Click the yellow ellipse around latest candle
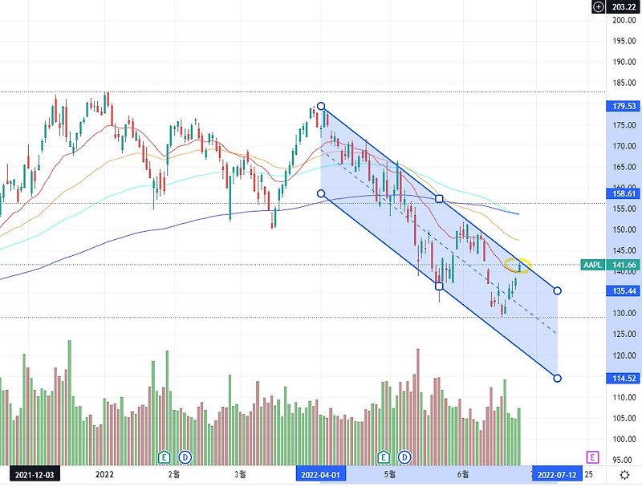This screenshot has width=642, height=487. pyautogui.click(x=518, y=266)
